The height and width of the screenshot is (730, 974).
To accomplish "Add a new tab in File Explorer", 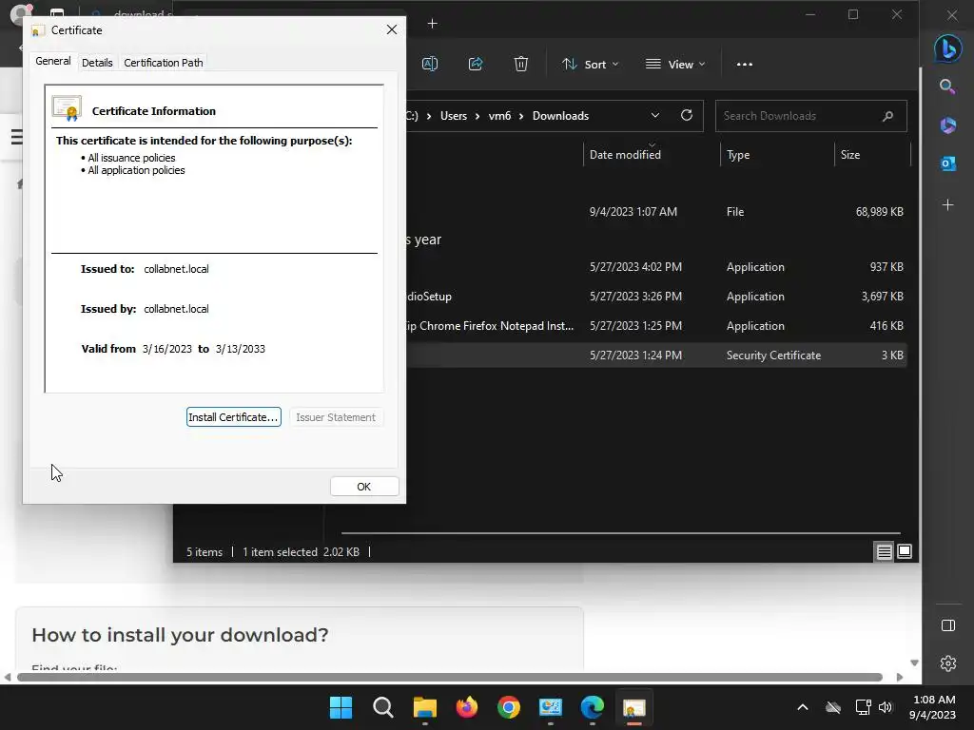I will click(433, 24).
